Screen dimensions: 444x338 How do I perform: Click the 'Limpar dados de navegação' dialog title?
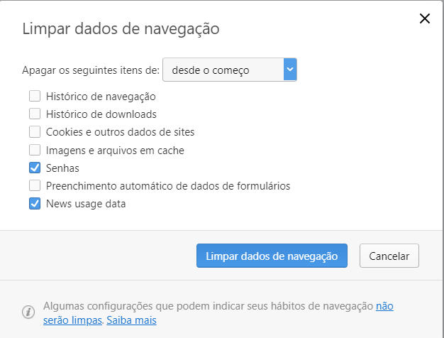(x=121, y=29)
